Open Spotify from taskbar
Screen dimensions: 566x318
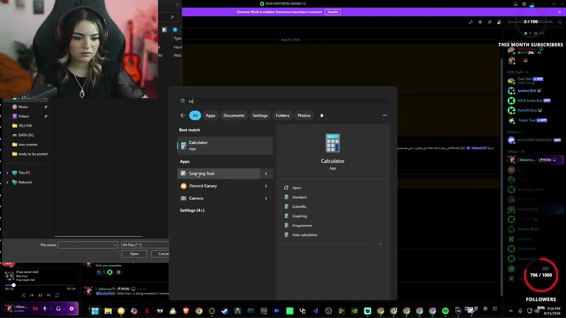pyautogui.click(x=445, y=311)
